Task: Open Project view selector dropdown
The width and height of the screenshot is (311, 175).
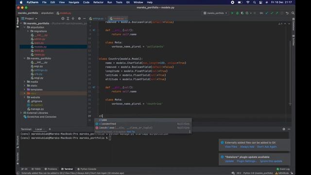Action: point(30,18)
